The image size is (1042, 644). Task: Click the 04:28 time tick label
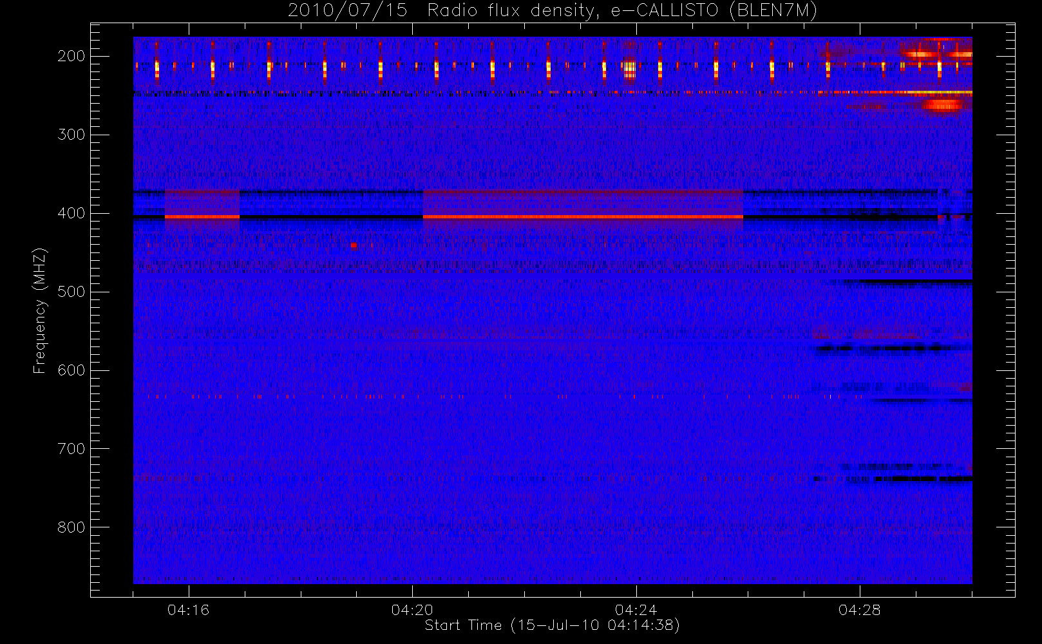click(859, 610)
